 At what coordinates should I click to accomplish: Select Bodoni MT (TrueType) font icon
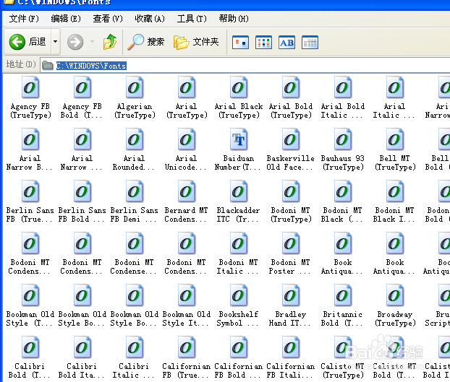coord(291,191)
